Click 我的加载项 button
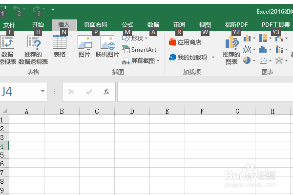The width and height of the screenshot is (293, 195). [x=188, y=58]
